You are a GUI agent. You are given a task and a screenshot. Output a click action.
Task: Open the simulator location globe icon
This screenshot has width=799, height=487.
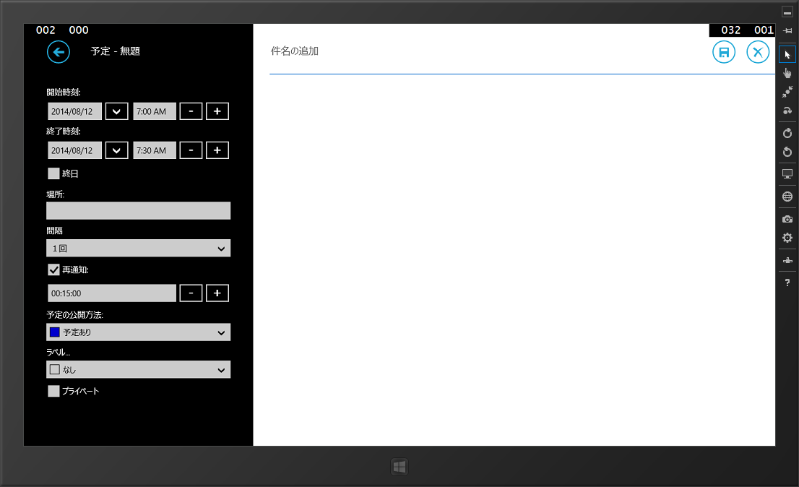[x=787, y=197]
